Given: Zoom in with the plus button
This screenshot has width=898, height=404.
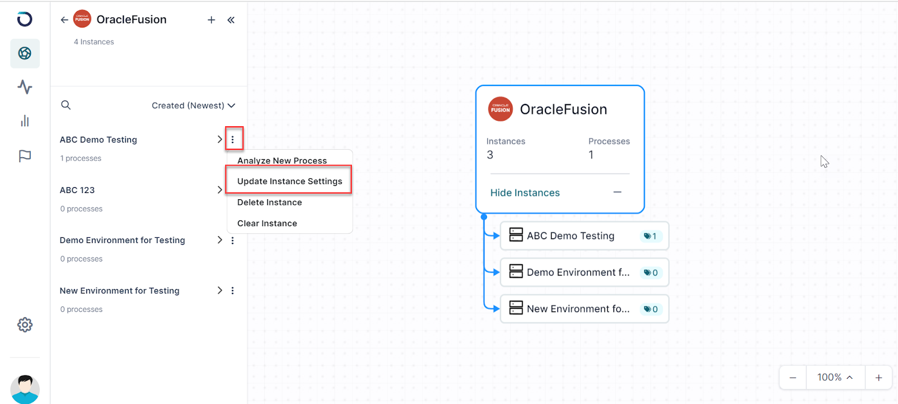Looking at the screenshot, I should [879, 378].
